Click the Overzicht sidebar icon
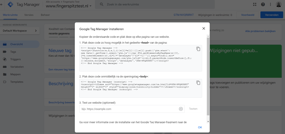This screenshot has width=285, height=134. click(5, 44)
